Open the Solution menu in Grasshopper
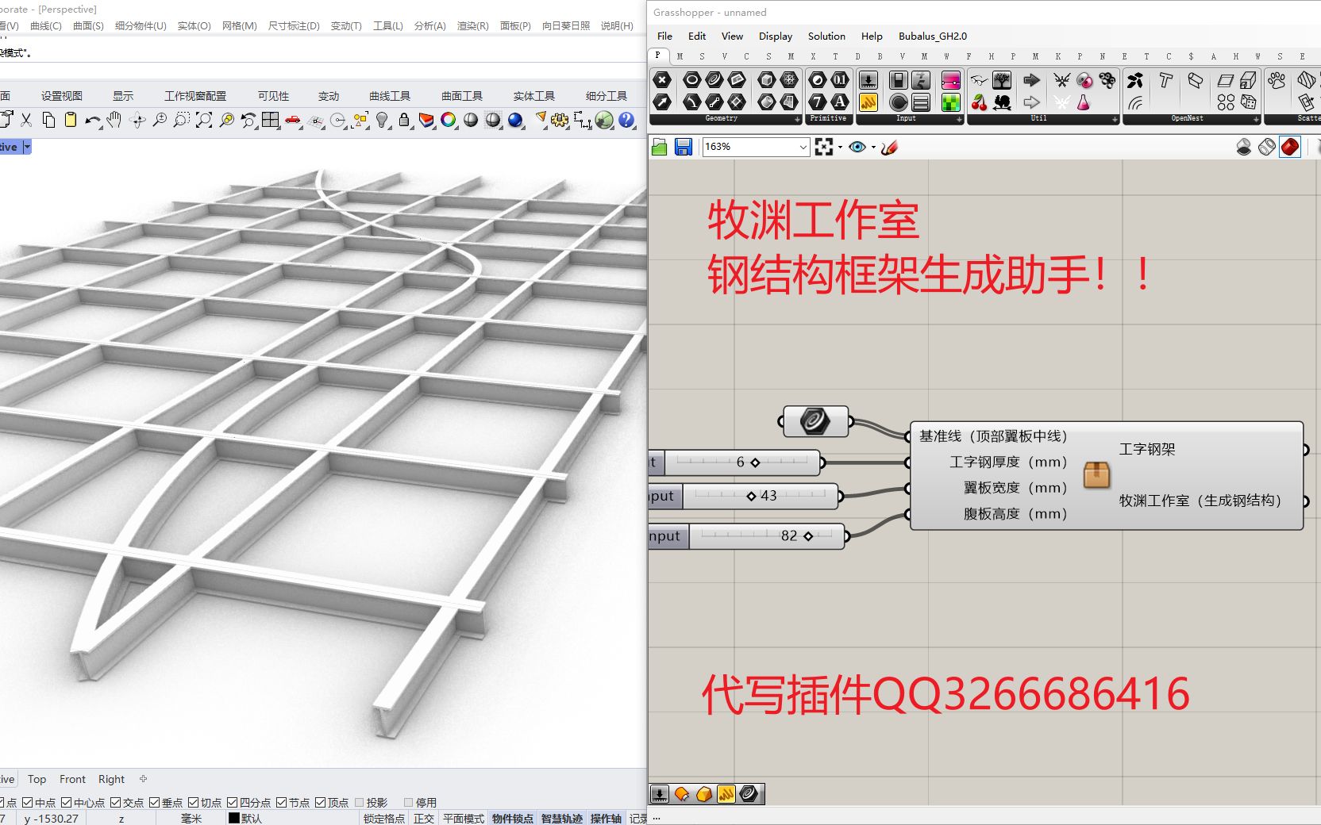The image size is (1321, 825). click(x=826, y=36)
